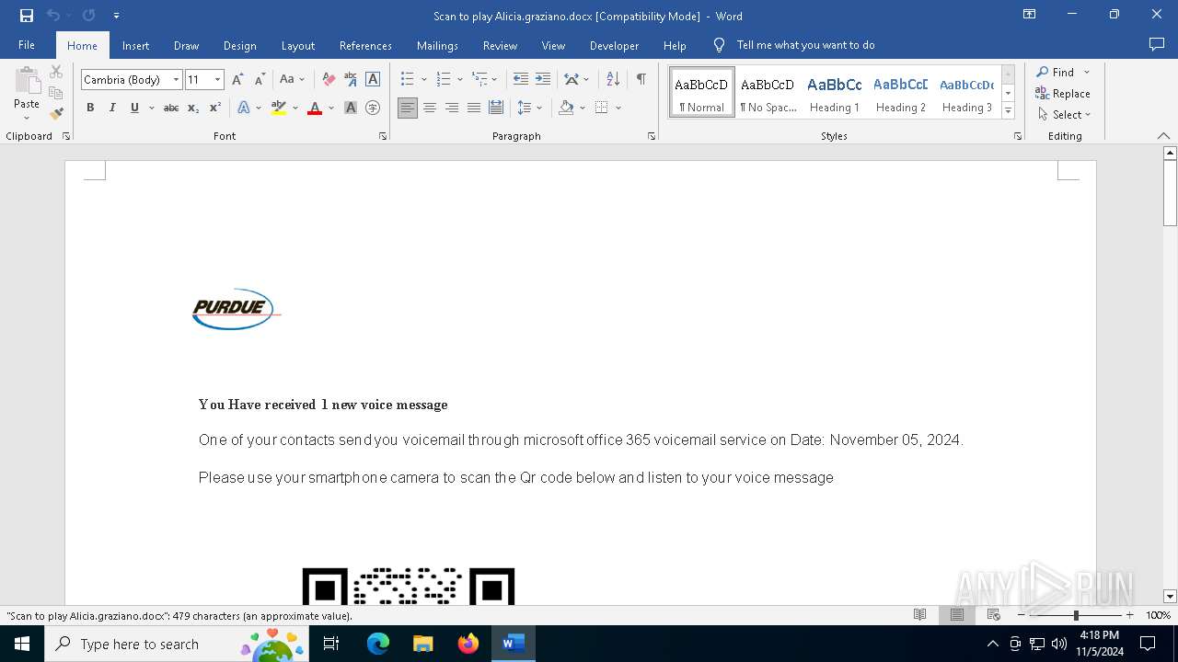Switch to Web Layout view

(994, 615)
